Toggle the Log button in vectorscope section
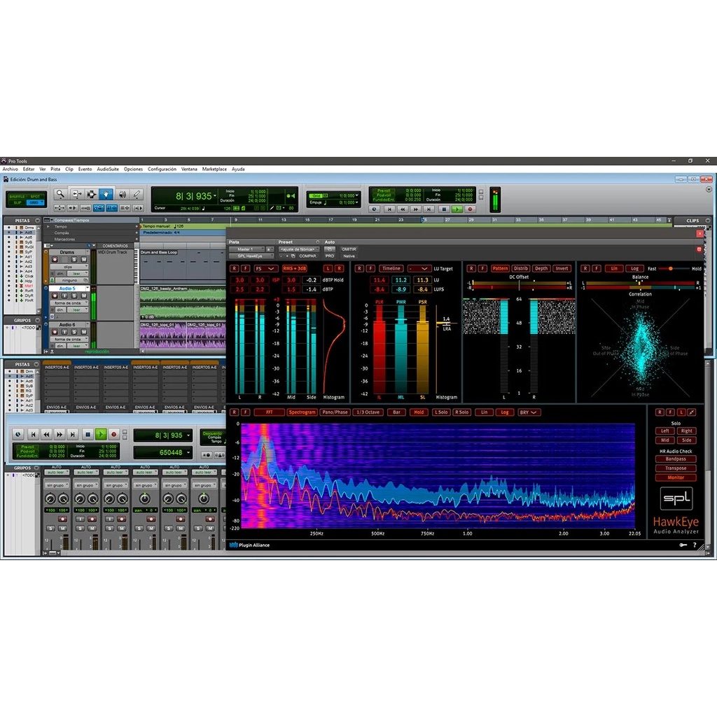The image size is (717, 717). click(634, 268)
